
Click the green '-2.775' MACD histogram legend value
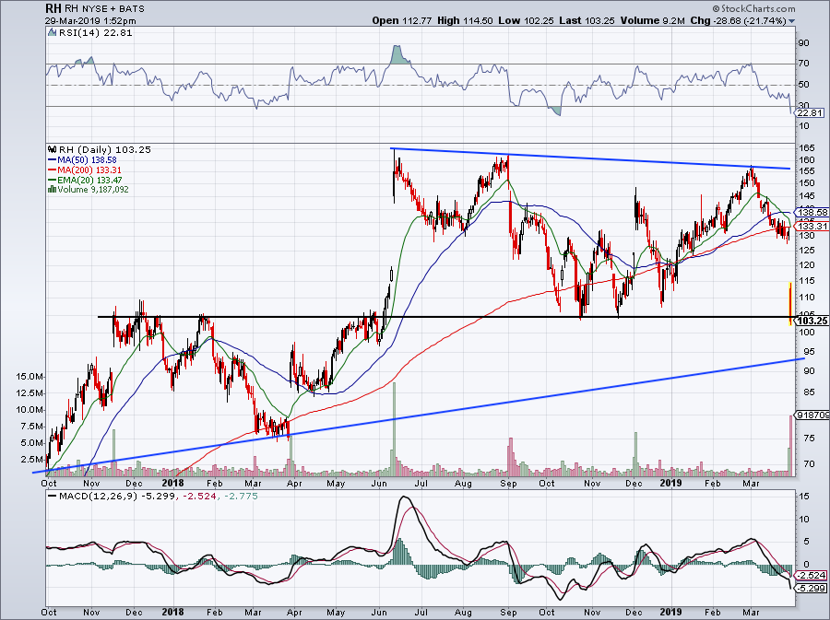point(241,497)
